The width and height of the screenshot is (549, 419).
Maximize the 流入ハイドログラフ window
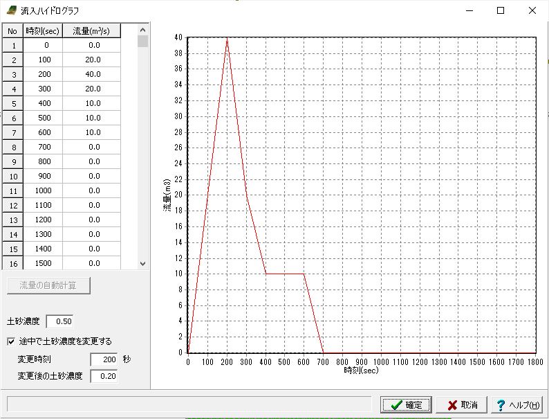(501, 10)
